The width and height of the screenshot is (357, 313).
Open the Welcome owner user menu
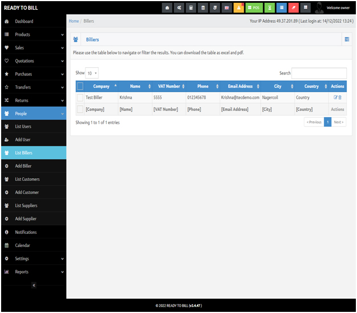tap(338, 8)
